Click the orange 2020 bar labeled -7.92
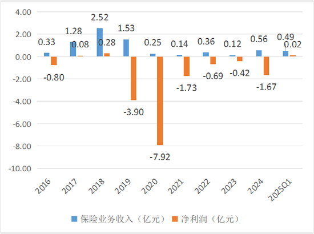314x234 pixels. [x=160, y=100]
